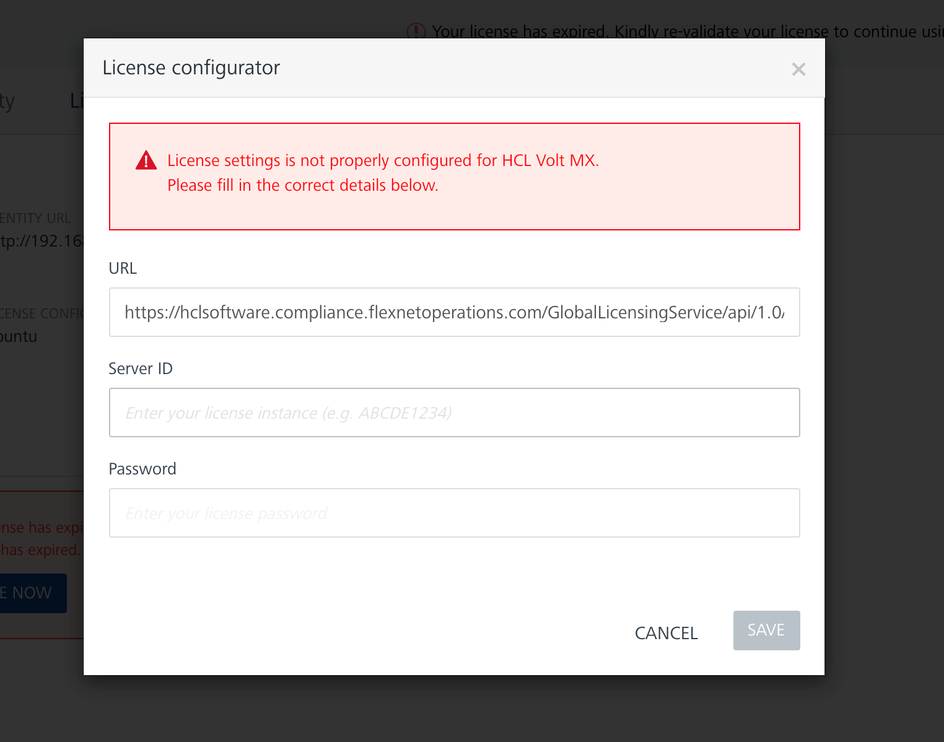This screenshot has width=944, height=742.
Task: Click the X to dismiss License configurator
Action: click(x=799, y=69)
